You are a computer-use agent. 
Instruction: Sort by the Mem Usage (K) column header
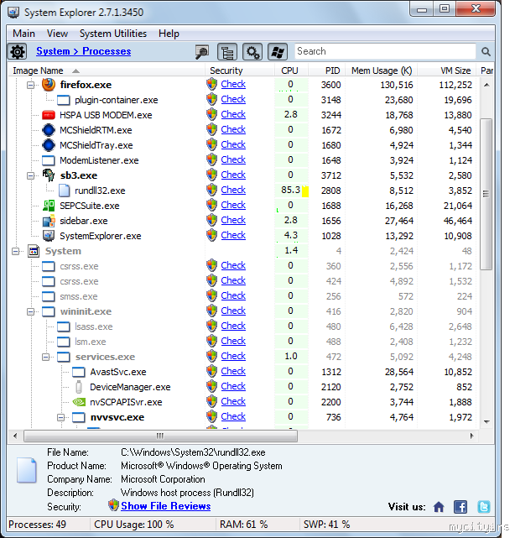(382, 71)
